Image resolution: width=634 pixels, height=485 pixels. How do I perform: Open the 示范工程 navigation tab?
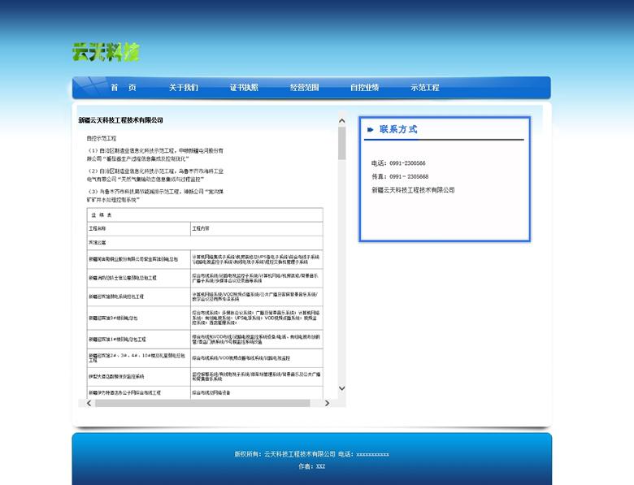[424, 88]
